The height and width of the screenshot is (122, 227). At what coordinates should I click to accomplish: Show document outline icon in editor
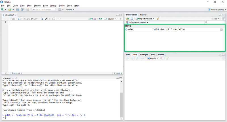coord(120,19)
